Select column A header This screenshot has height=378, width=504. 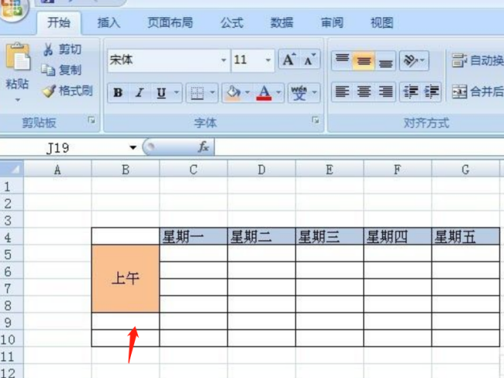57,170
